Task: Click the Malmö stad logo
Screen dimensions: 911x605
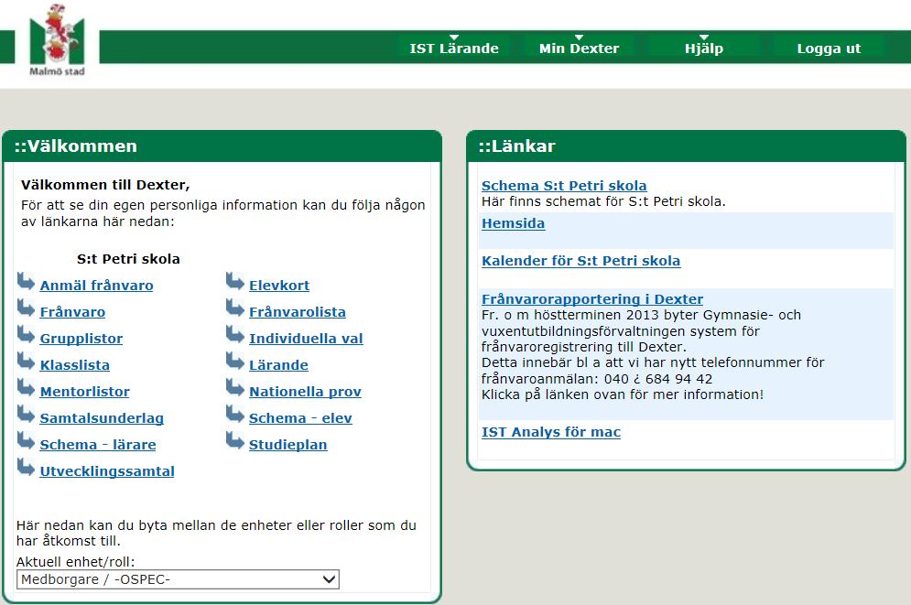Action: pos(57,40)
